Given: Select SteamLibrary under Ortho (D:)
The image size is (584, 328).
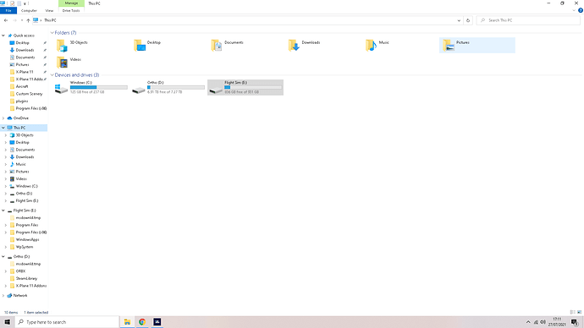Looking at the screenshot, I should (x=26, y=278).
